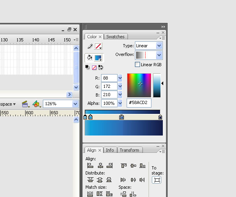Collapse the panel dock with double arrows
Image resolution: width=236 pixels, height=197 pixels.
click(163, 27)
